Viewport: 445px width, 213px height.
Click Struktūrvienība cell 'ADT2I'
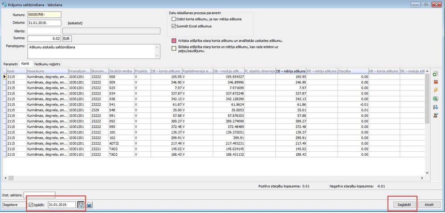(x=121, y=144)
